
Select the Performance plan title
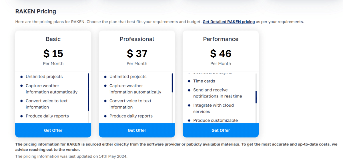pyautogui.click(x=221, y=39)
